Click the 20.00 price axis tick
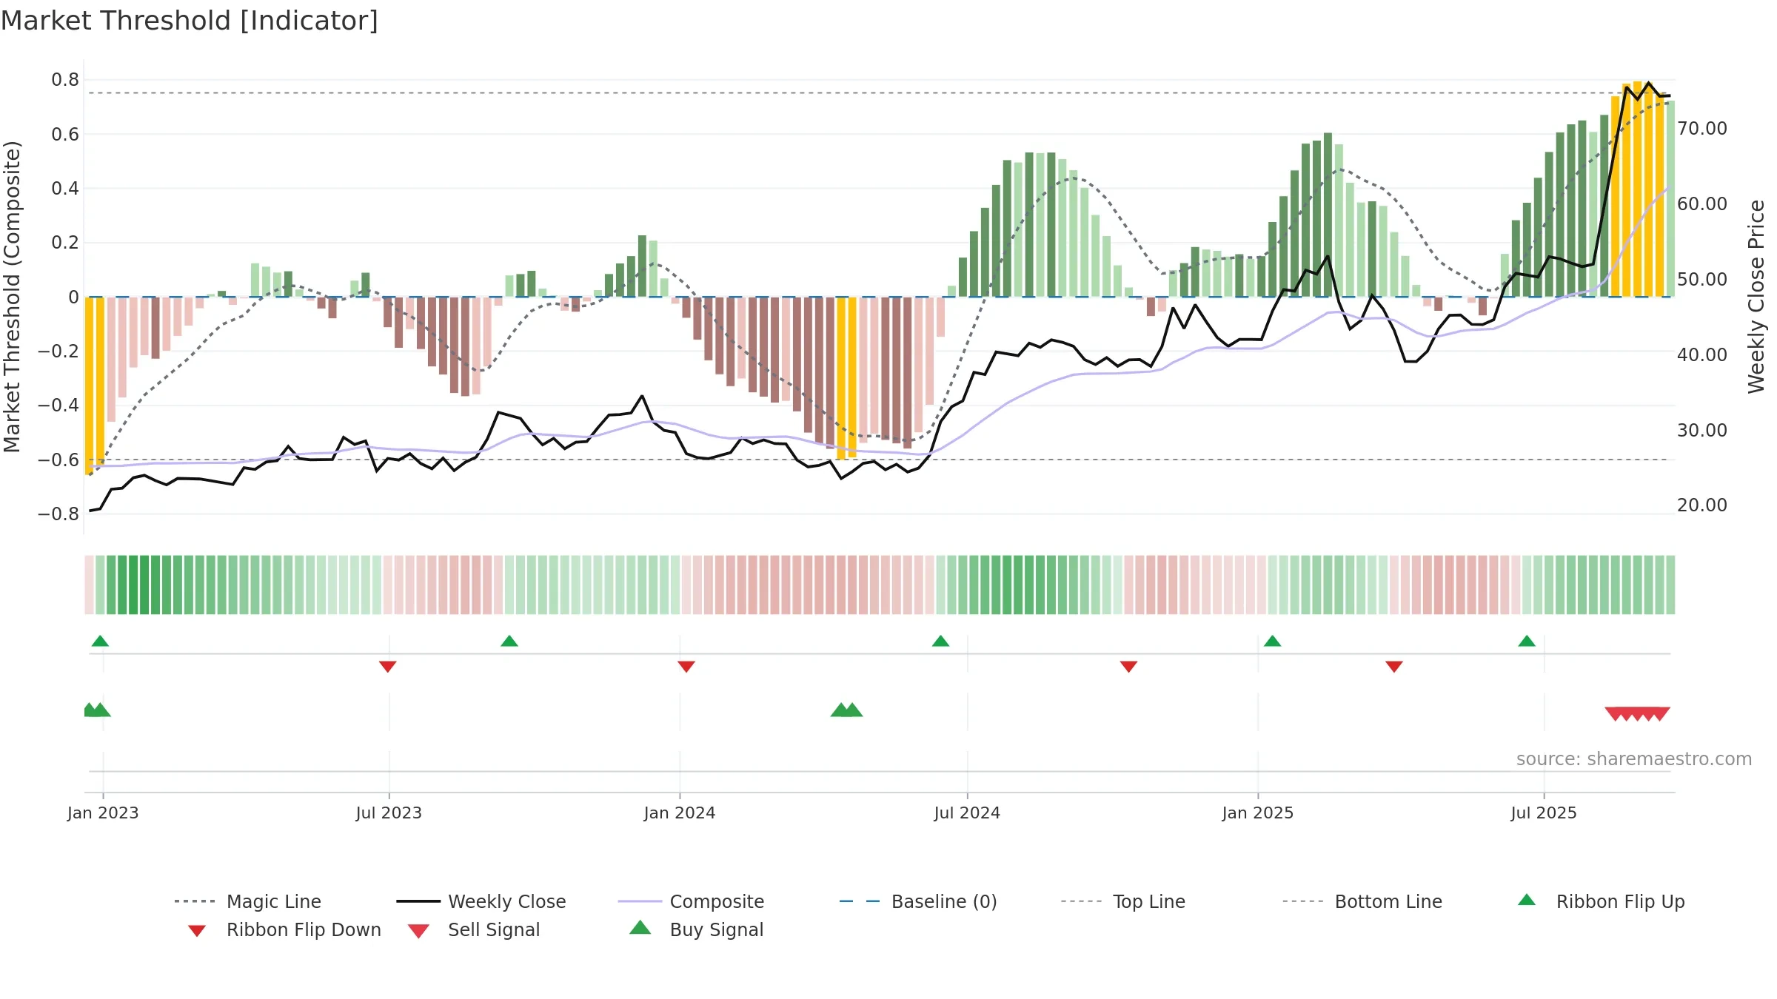1777x999 pixels. (1702, 505)
